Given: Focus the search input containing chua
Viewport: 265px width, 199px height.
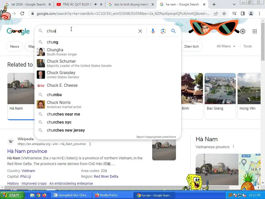Looking at the screenshot, I should (x=91, y=31).
